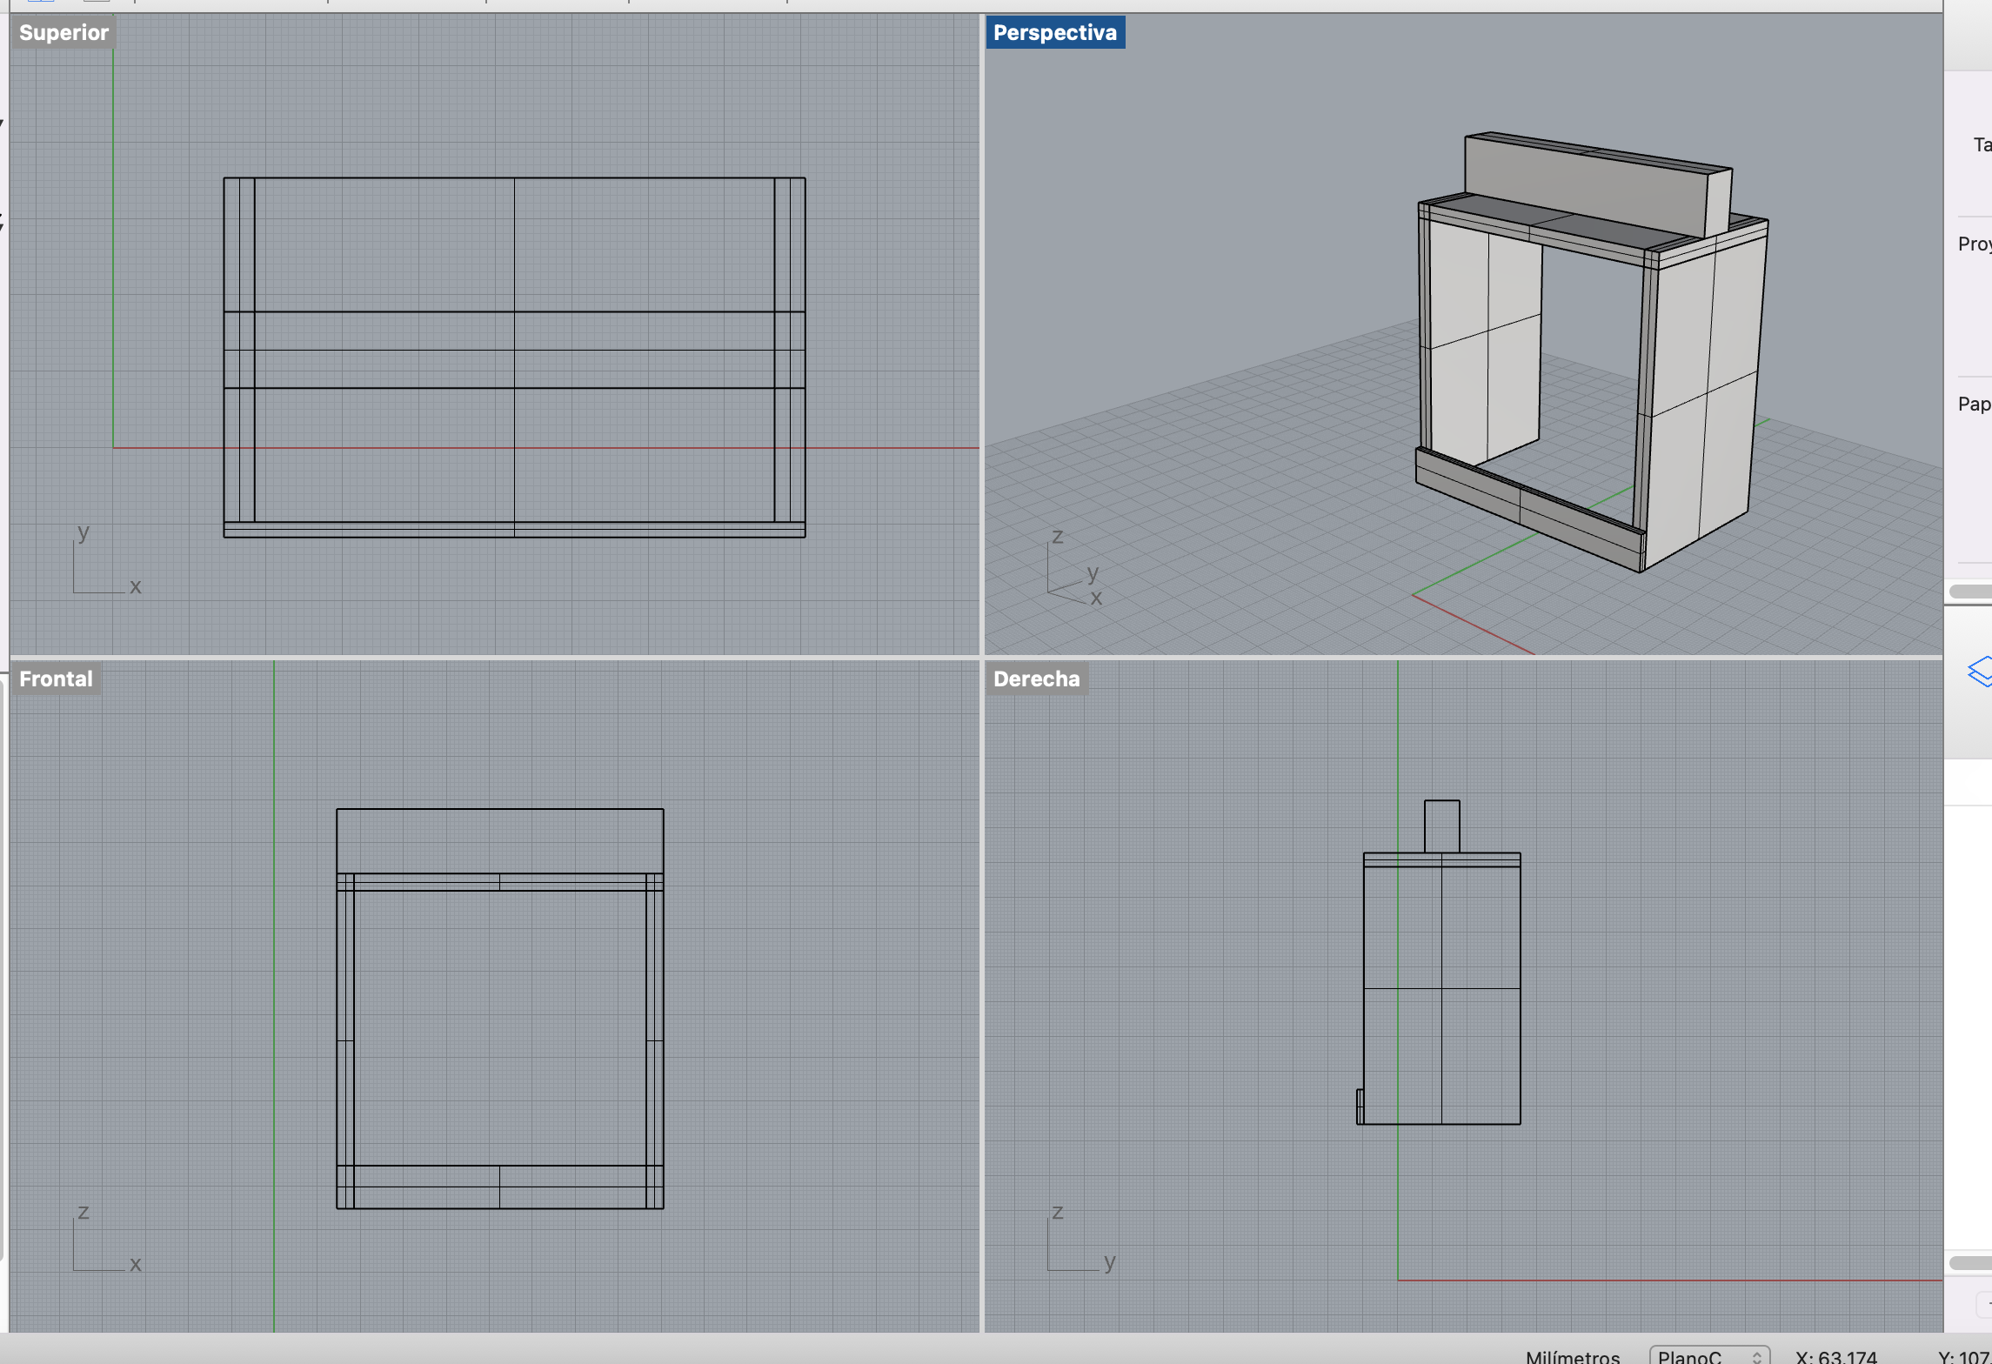The image size is (1992, 1364).
Task: Click the Milímetros units label
Action: (x=1572, y=1356)
